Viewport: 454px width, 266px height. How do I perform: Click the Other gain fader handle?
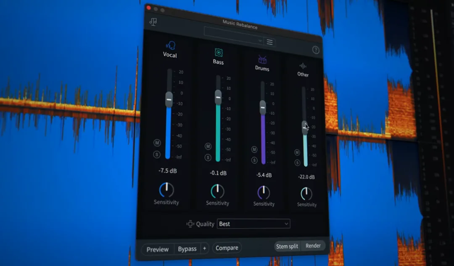coord(305,128)
